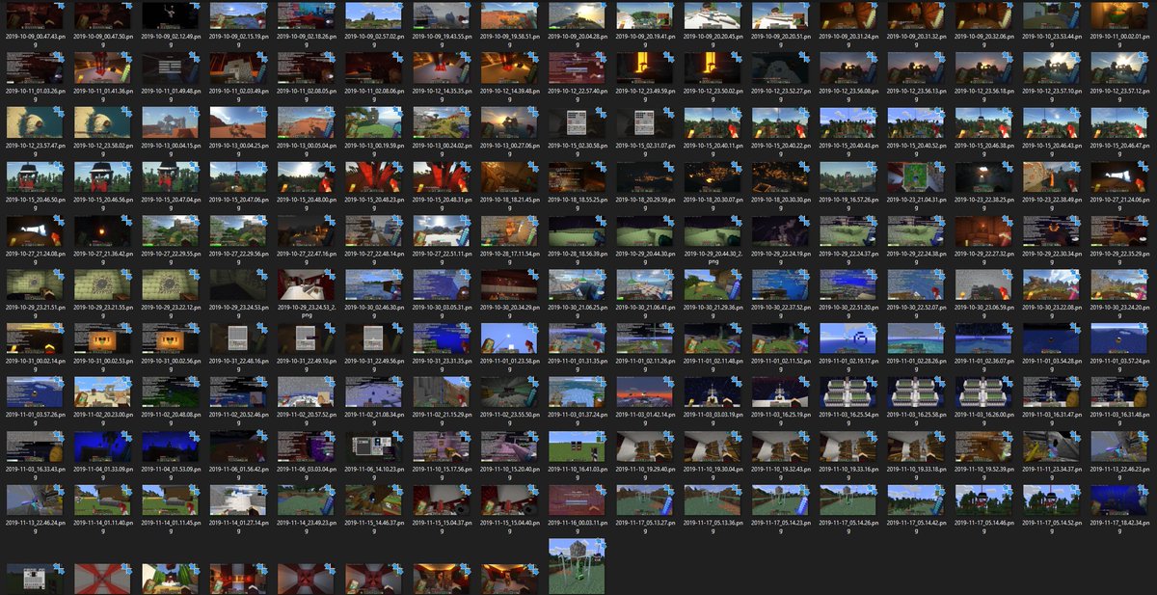
Task: Open thumbnail 2019-10-15_02.30.58.png
Action: 577,122
